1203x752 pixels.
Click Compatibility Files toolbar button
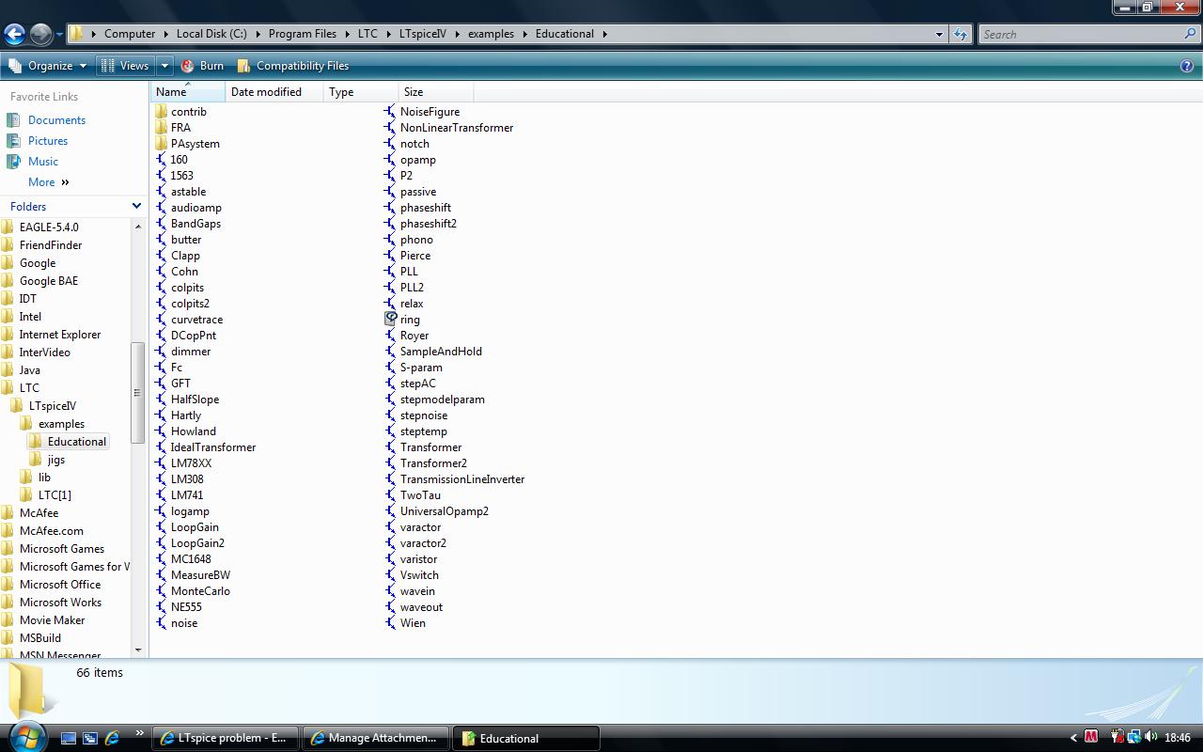pos(292,66)
